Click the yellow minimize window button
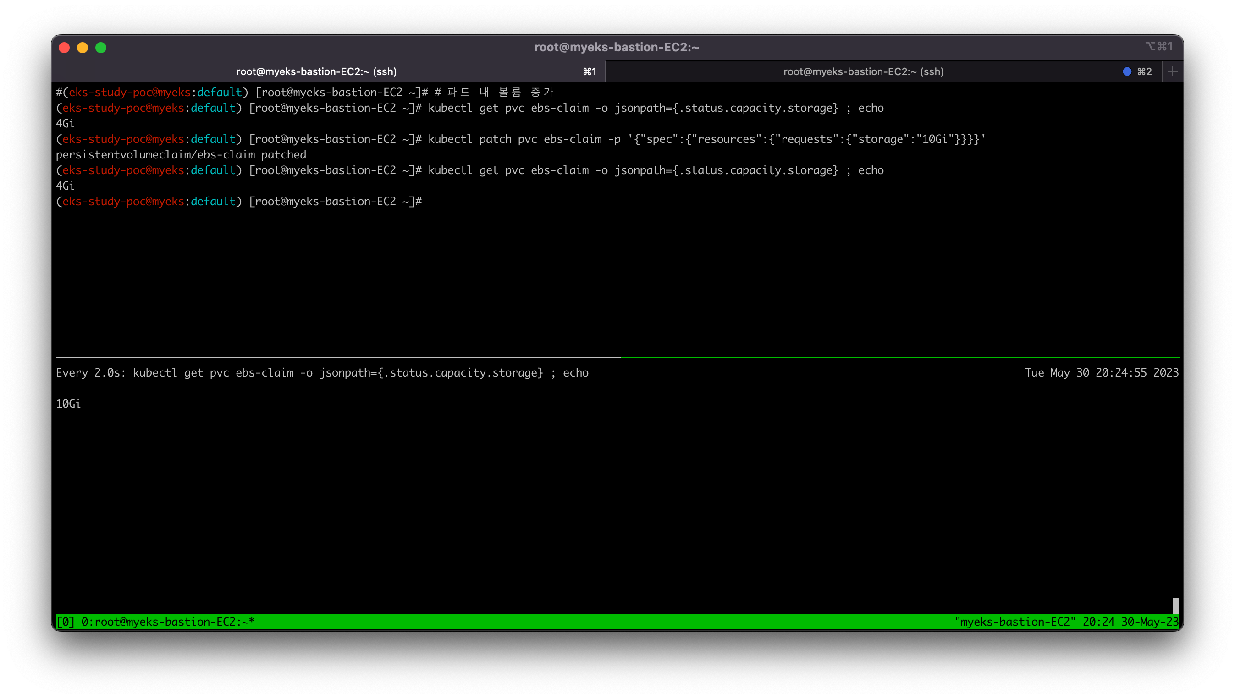 tap(83, 48)
